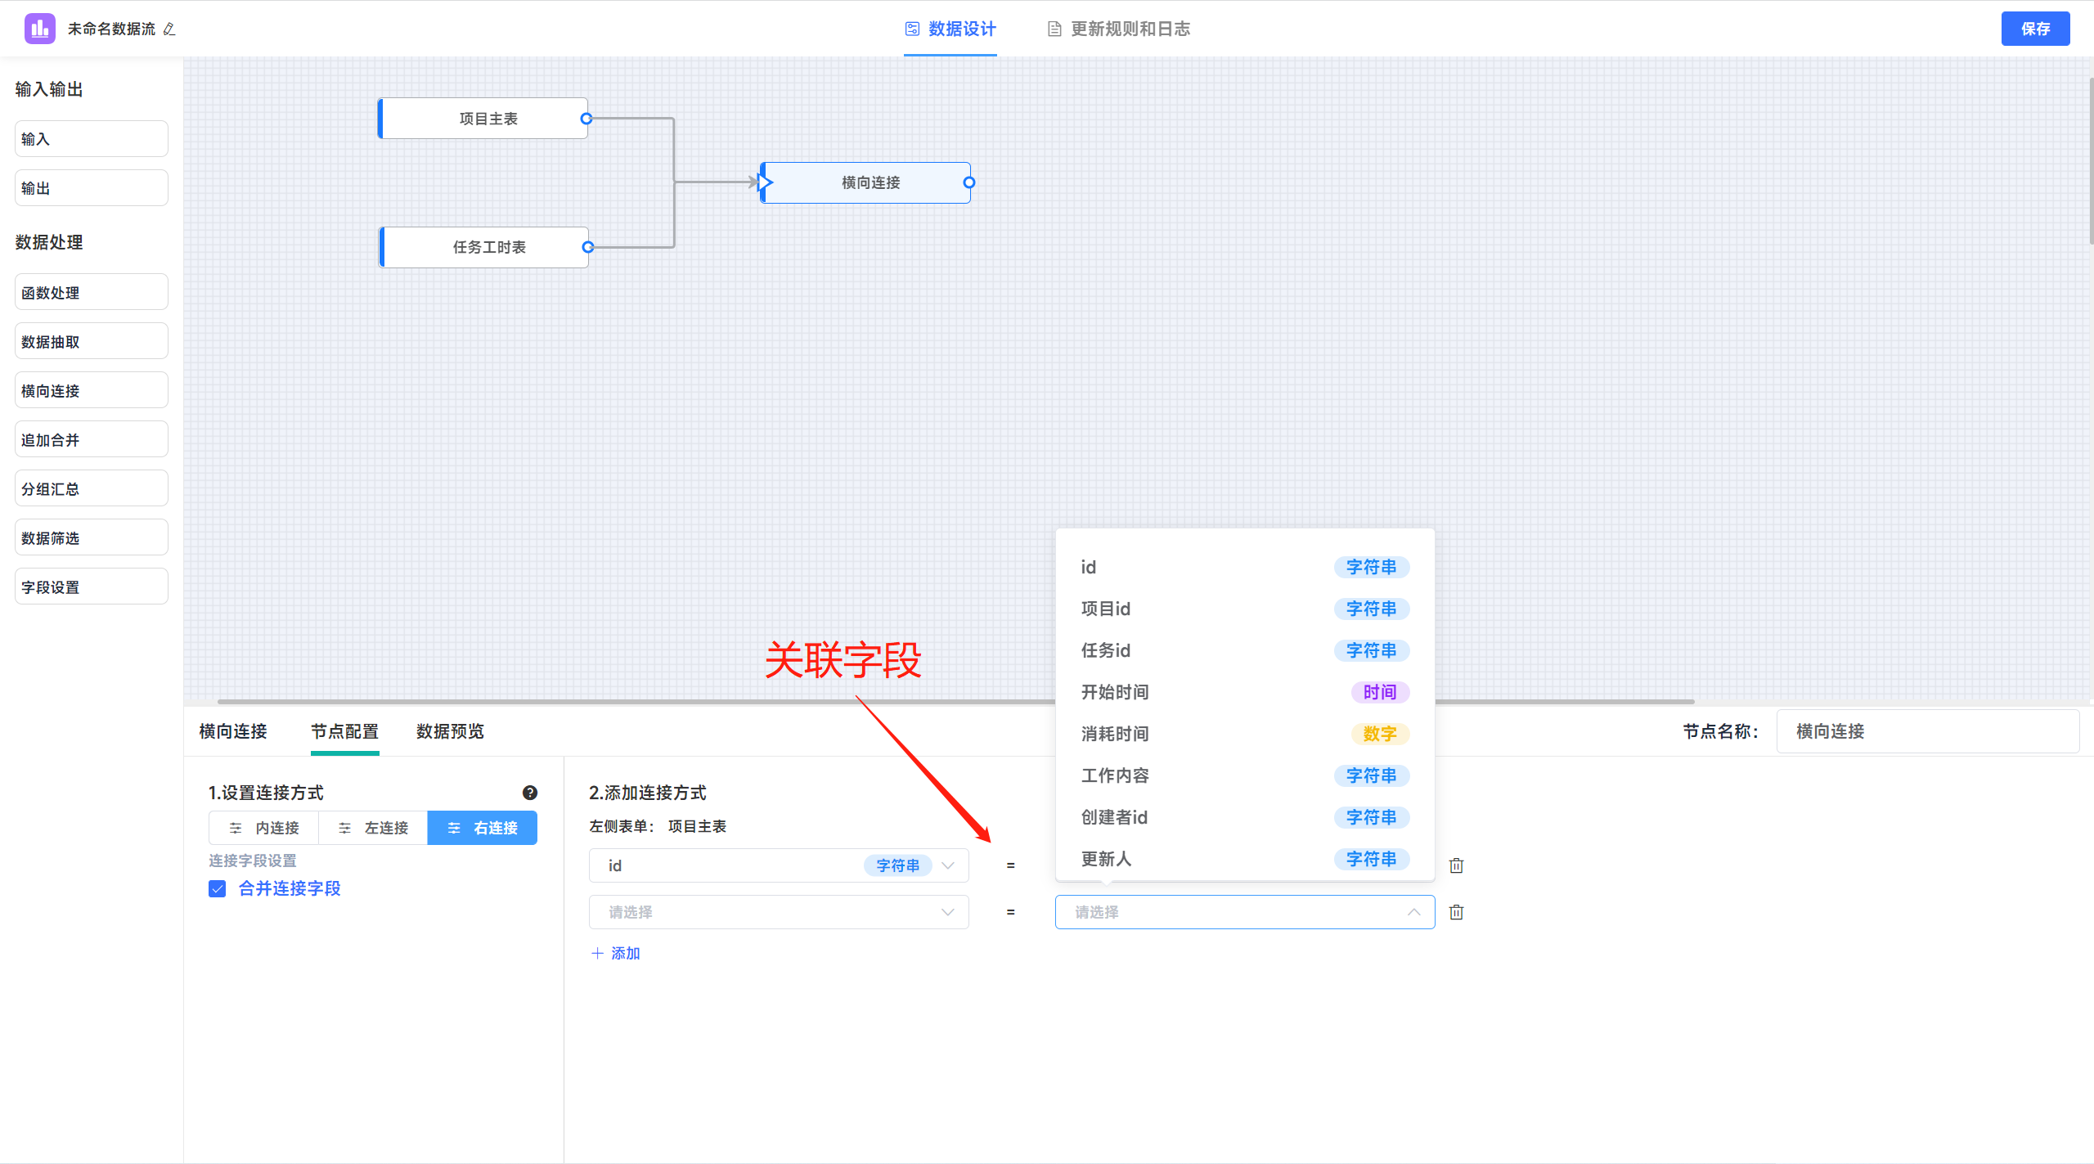The width and height of the screenshot is (2094, 1164).
Task: Select the 输出 node in sidebar
Action: 92,188
